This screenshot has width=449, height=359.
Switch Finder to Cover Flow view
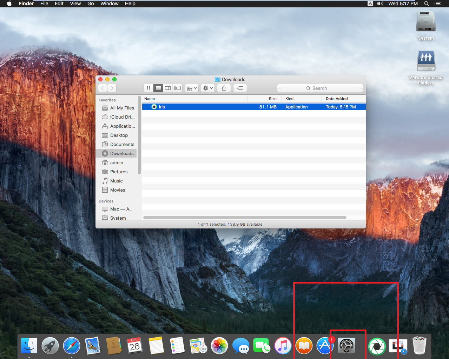point(178,88)
